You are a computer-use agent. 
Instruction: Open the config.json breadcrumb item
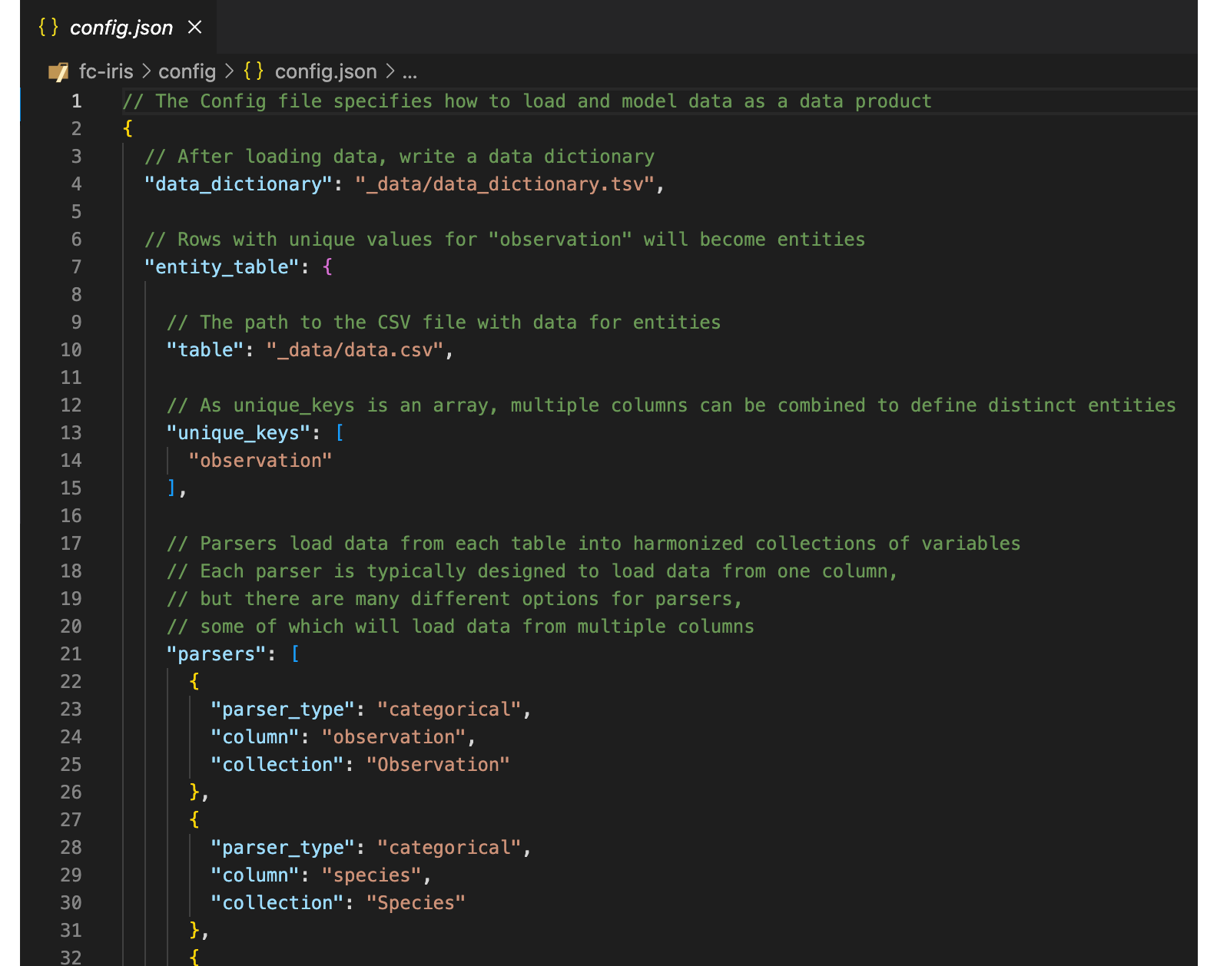[x=326, y=71]
